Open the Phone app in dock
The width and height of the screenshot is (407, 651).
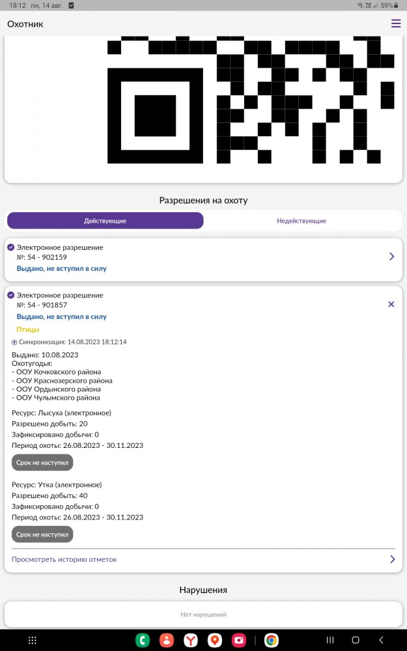[143, 640]
